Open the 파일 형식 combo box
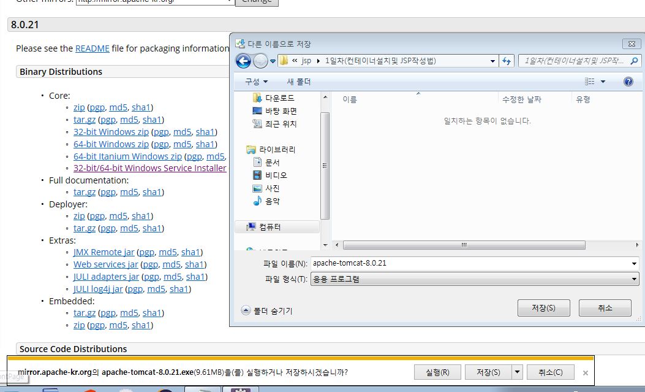This screenshot has width=645, height=392. 475,279
